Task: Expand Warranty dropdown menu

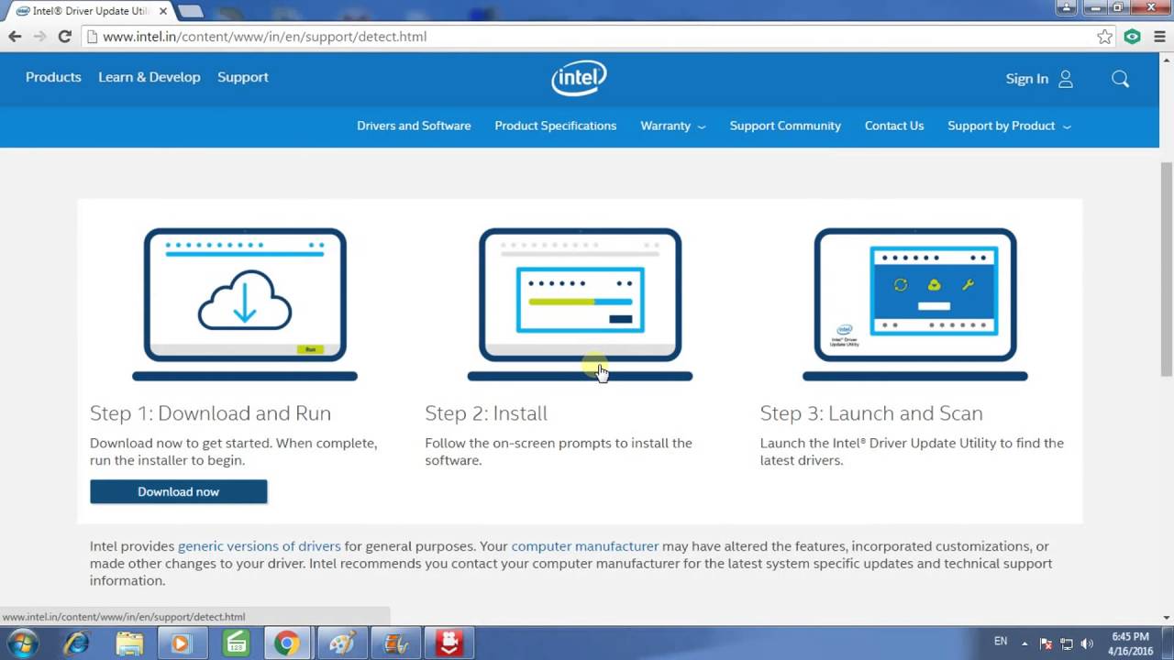Action: pyautogui.click(x=673, y=126)
